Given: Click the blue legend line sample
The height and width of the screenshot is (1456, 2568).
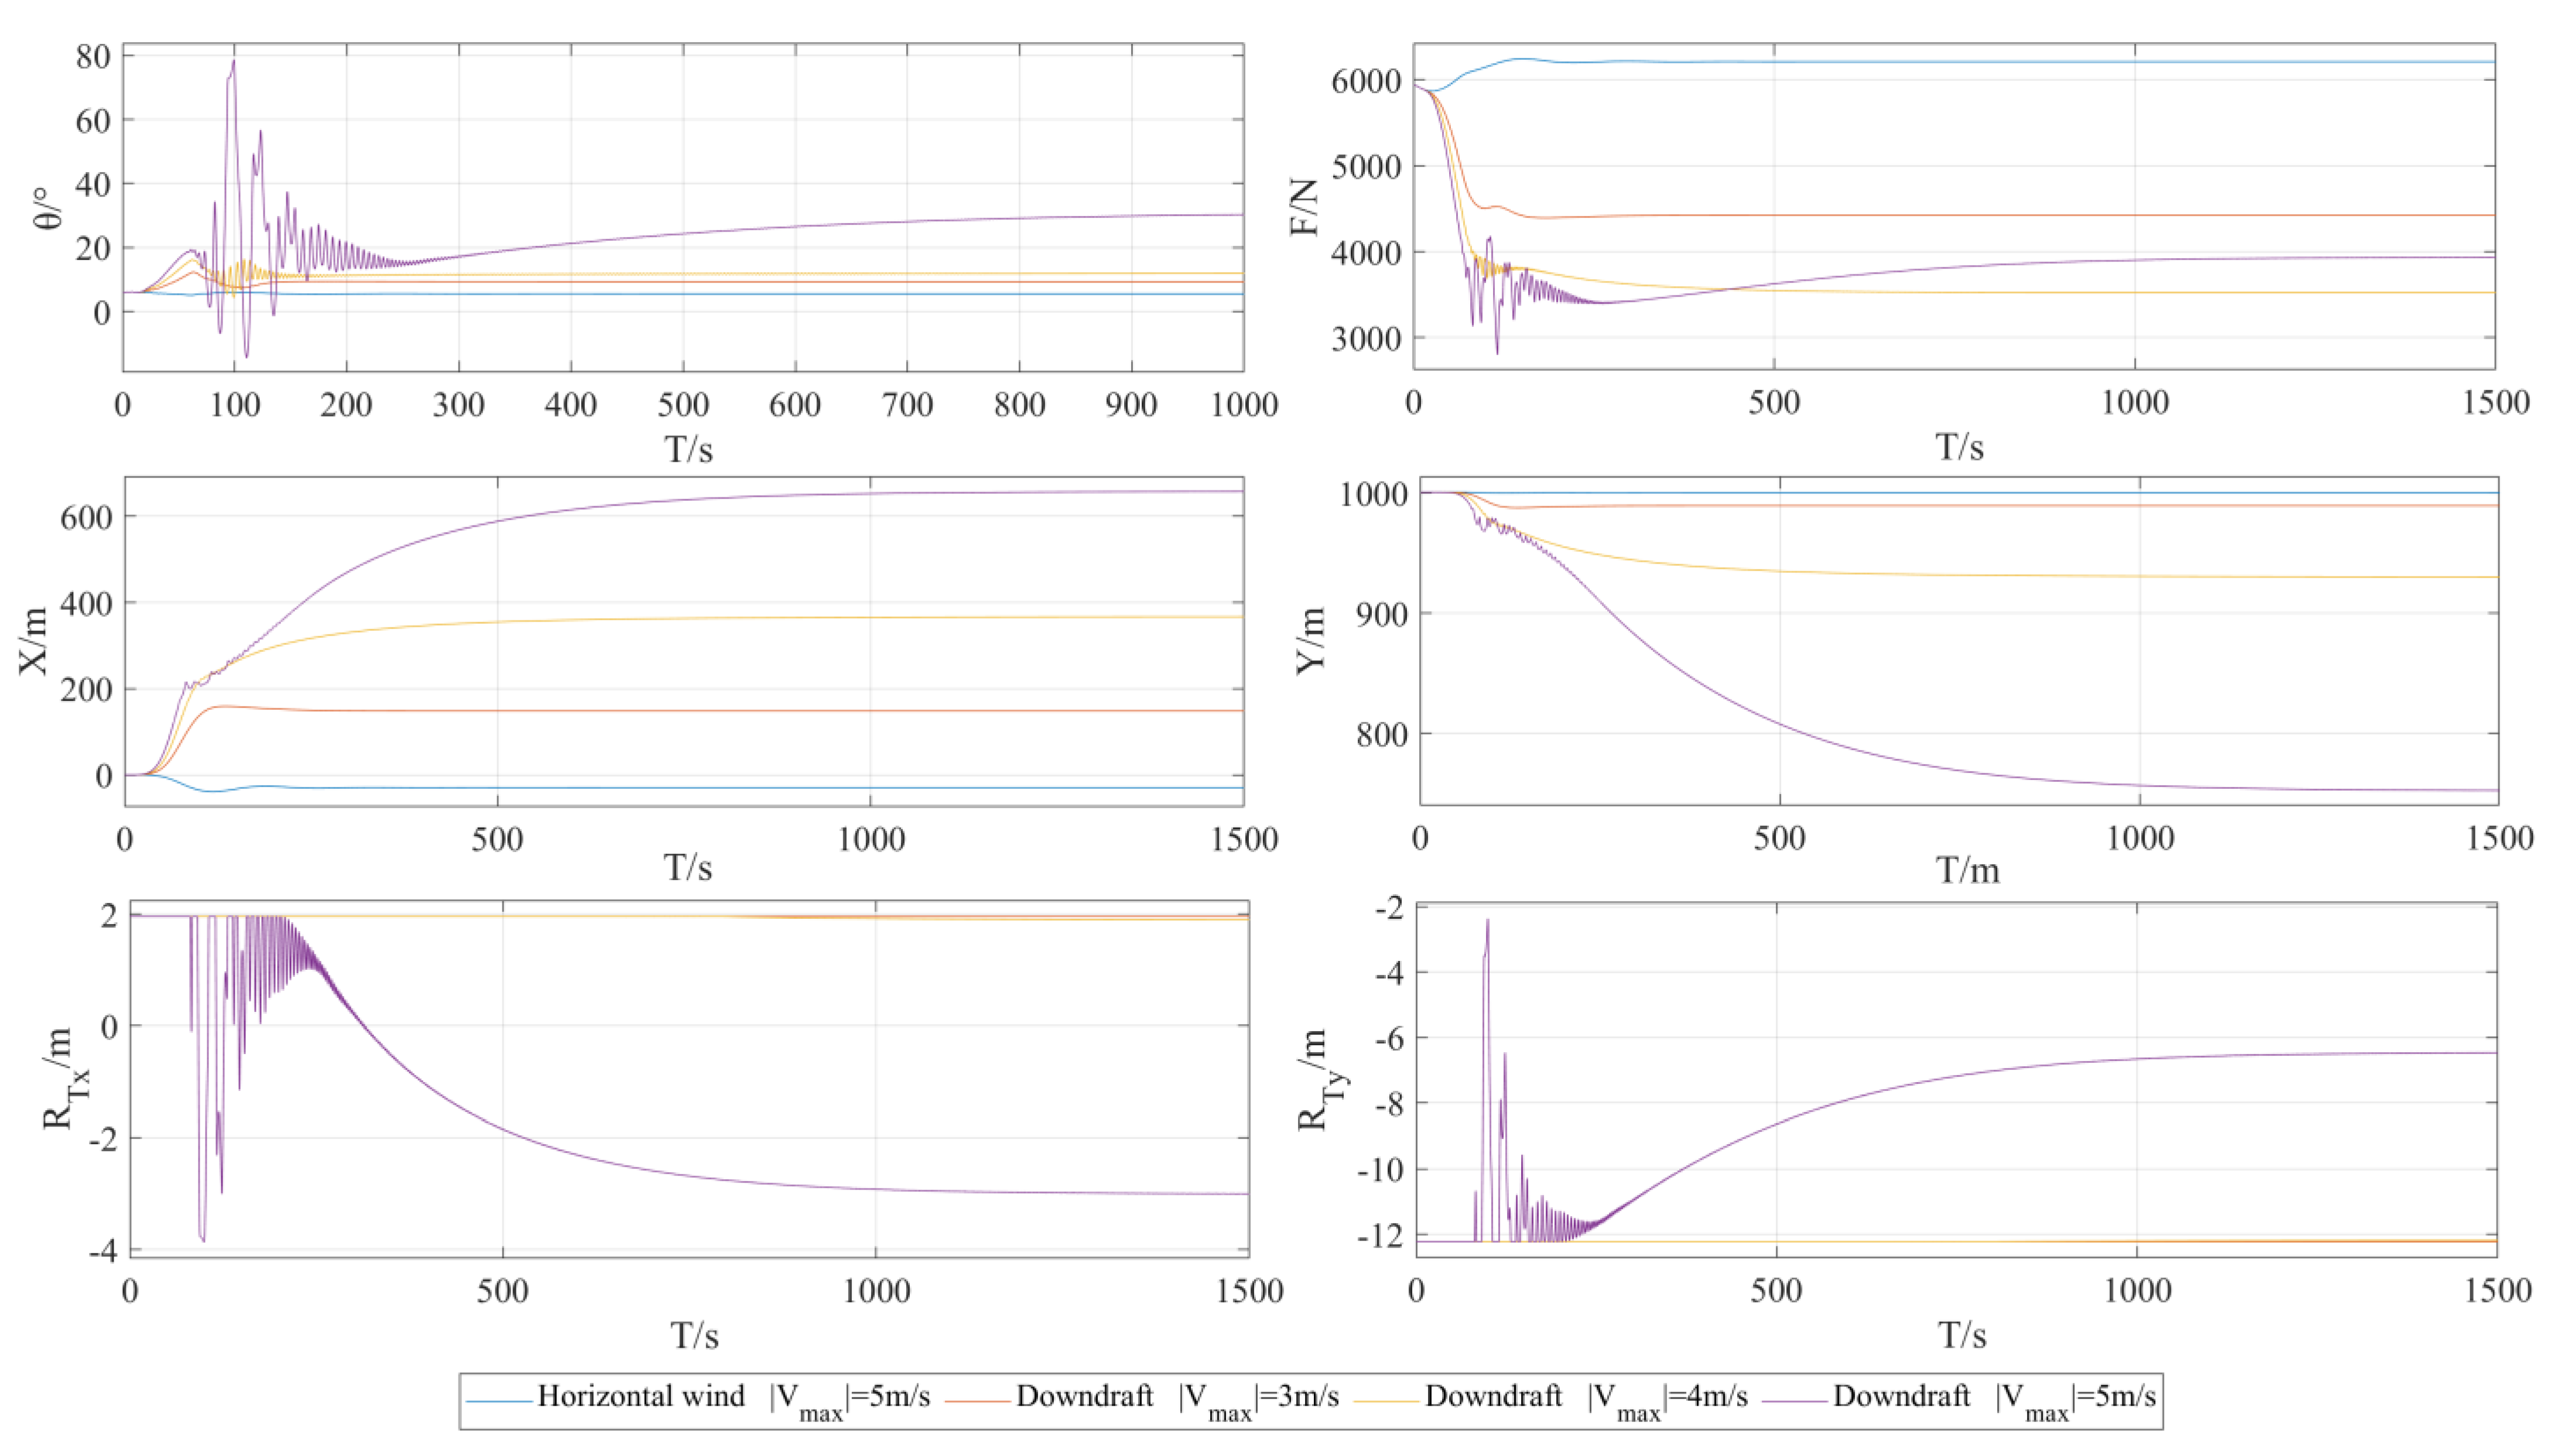Looking at the screenshot, I should point(500,1401).
